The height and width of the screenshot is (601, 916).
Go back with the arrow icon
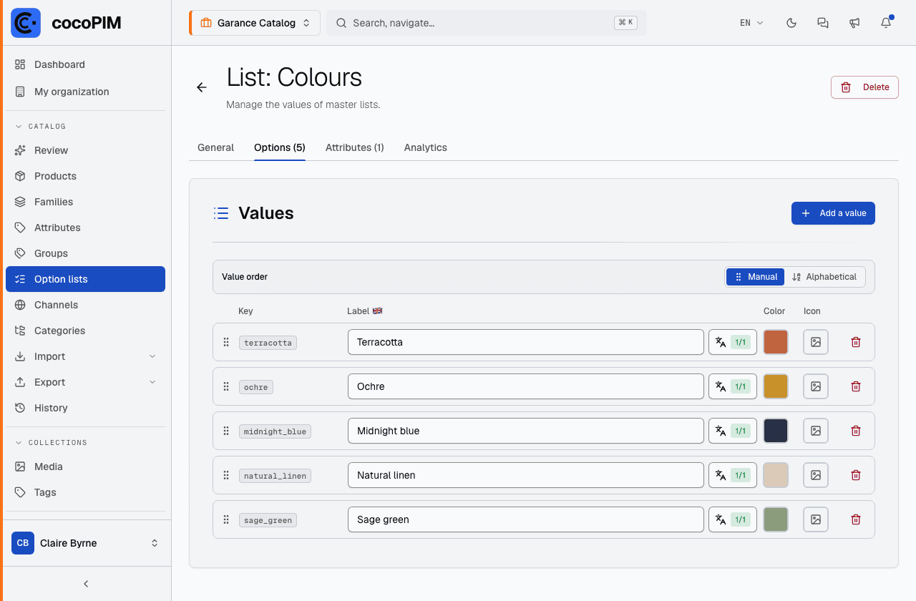click(x=202, y=87)
